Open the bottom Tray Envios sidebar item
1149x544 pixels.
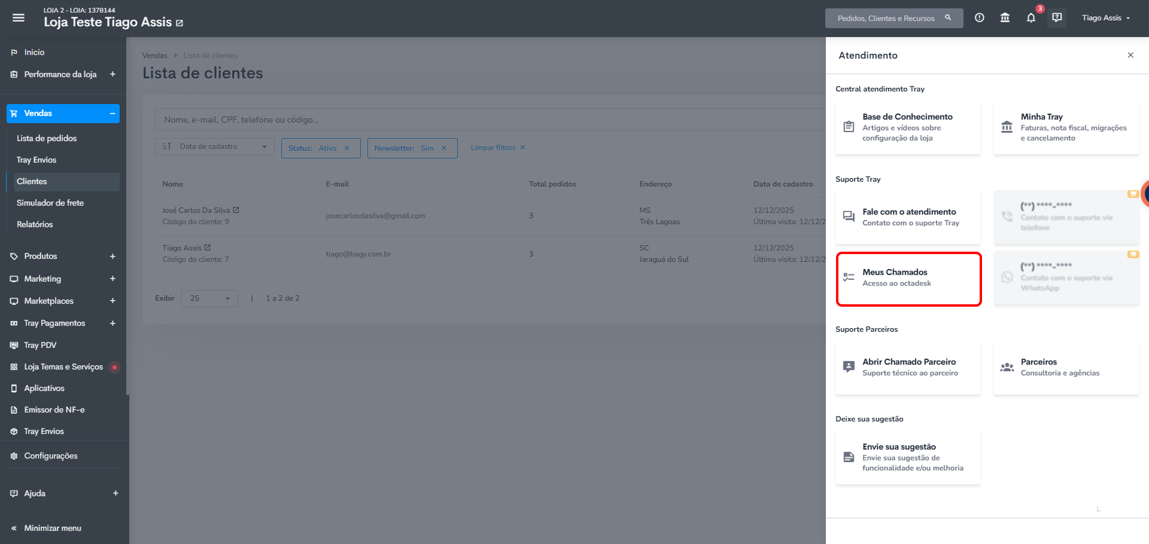(44, 432)
